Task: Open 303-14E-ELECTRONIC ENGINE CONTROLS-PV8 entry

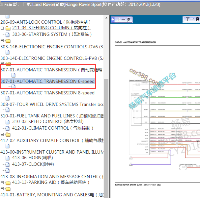Action: [x=52, y=58]
